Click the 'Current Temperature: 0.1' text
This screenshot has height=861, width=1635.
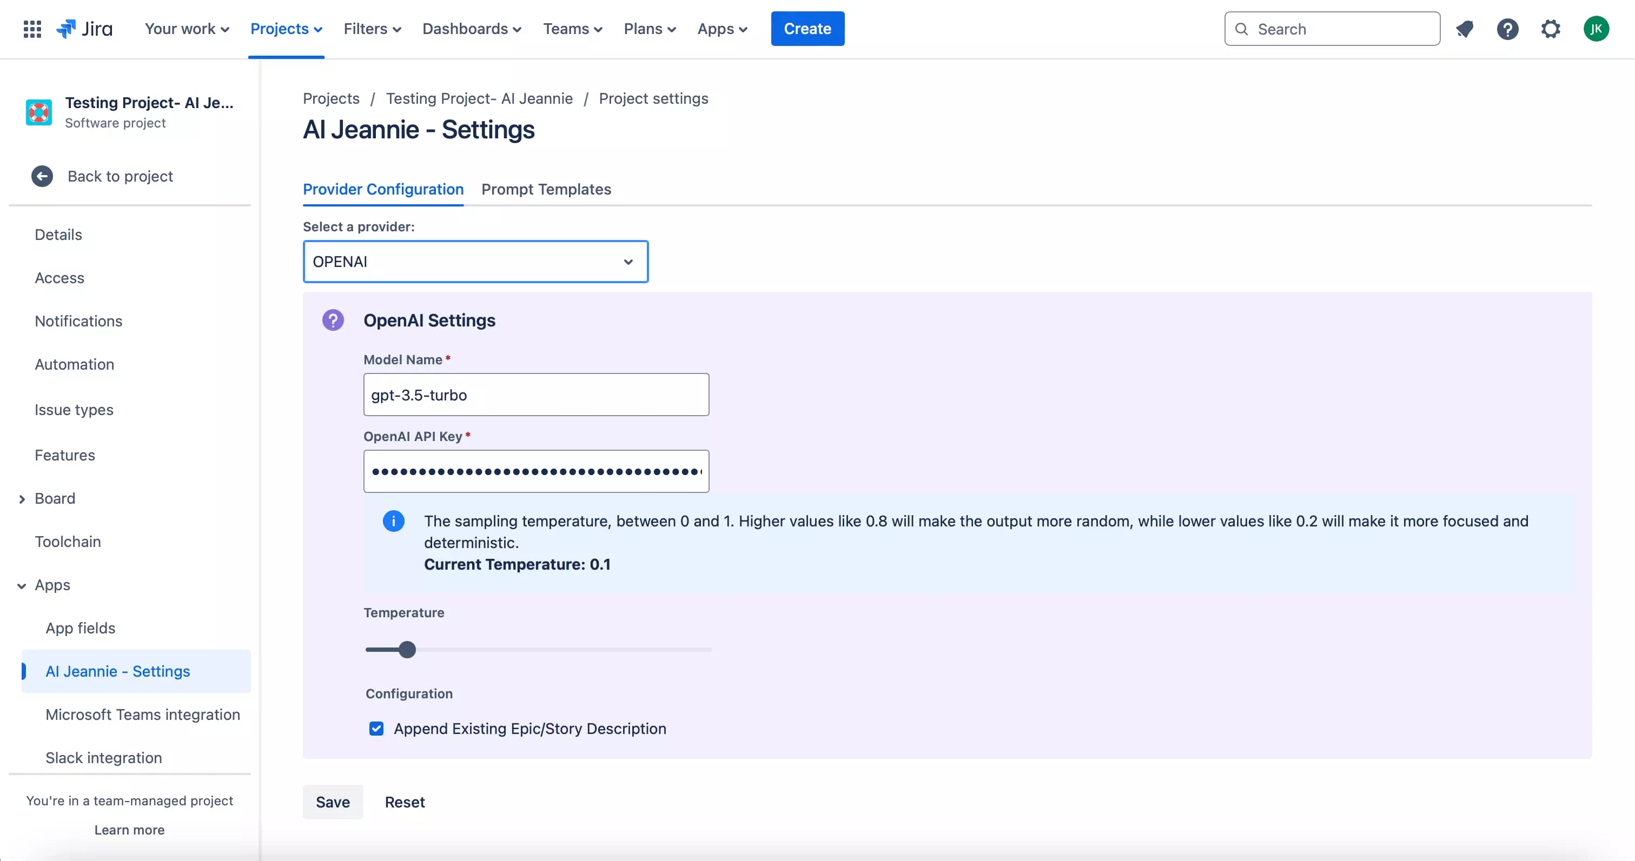517,565
